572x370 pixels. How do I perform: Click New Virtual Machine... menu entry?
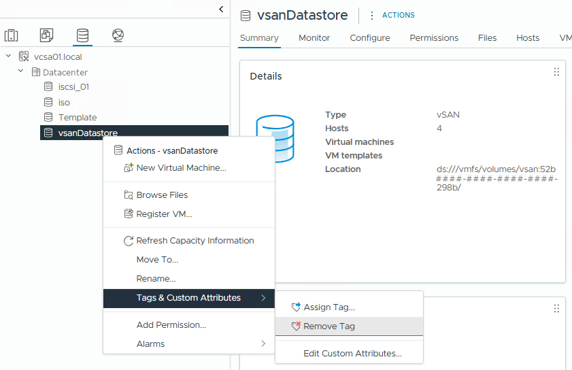click(181, 168)
